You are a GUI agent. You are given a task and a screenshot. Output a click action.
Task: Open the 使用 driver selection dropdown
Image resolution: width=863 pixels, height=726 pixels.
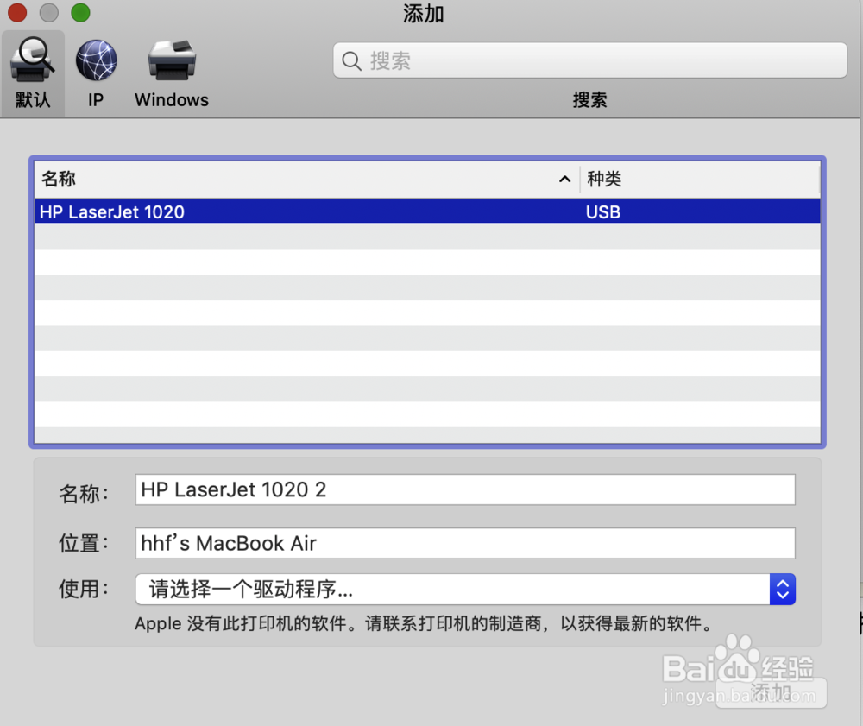pos(465,590)
